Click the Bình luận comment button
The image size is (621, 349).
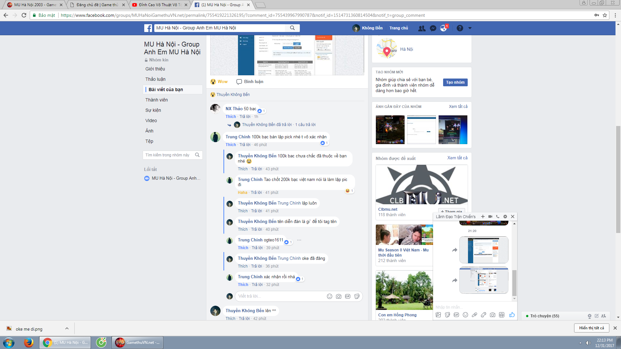pos(250,82)
